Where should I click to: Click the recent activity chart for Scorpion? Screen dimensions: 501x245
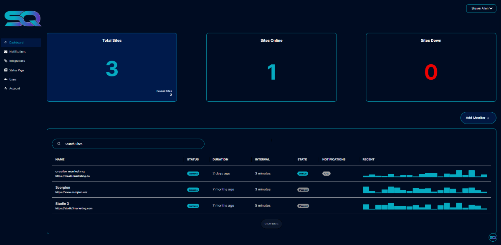click(425, 189)
